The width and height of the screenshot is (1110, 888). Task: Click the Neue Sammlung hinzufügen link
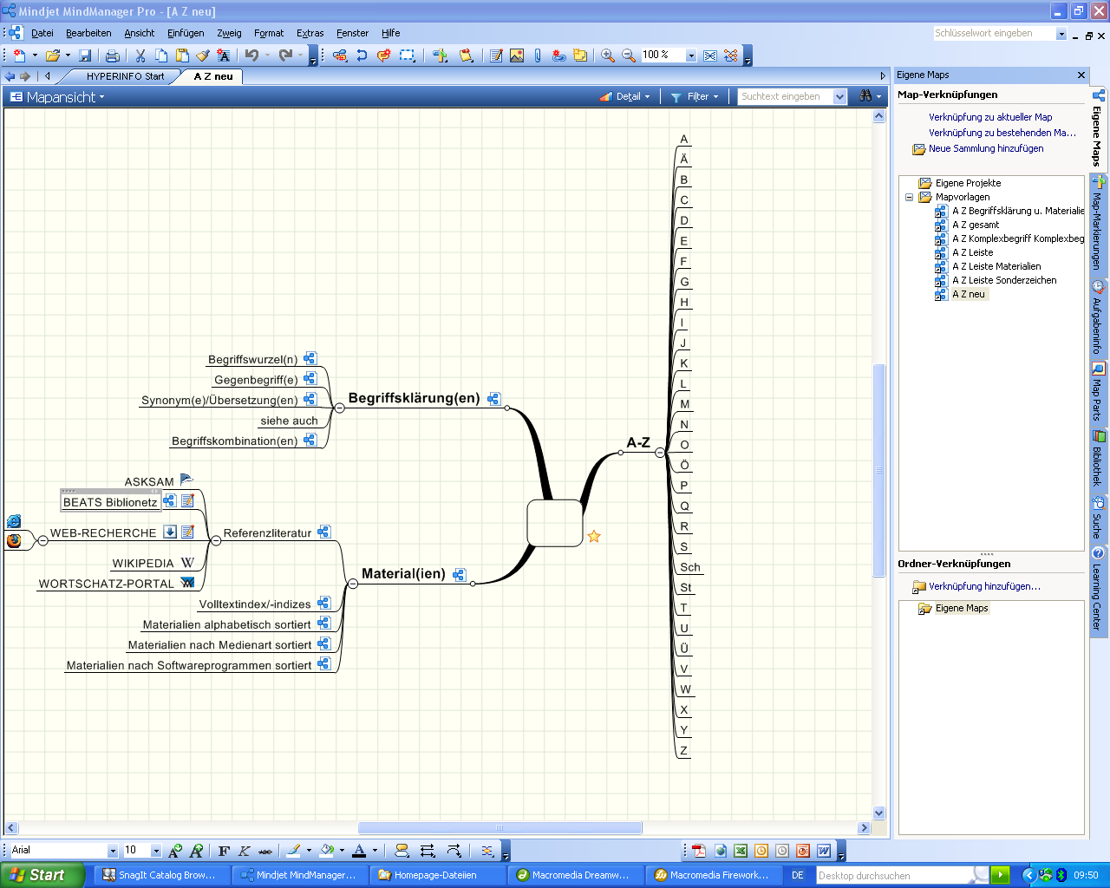pos(986,148)
